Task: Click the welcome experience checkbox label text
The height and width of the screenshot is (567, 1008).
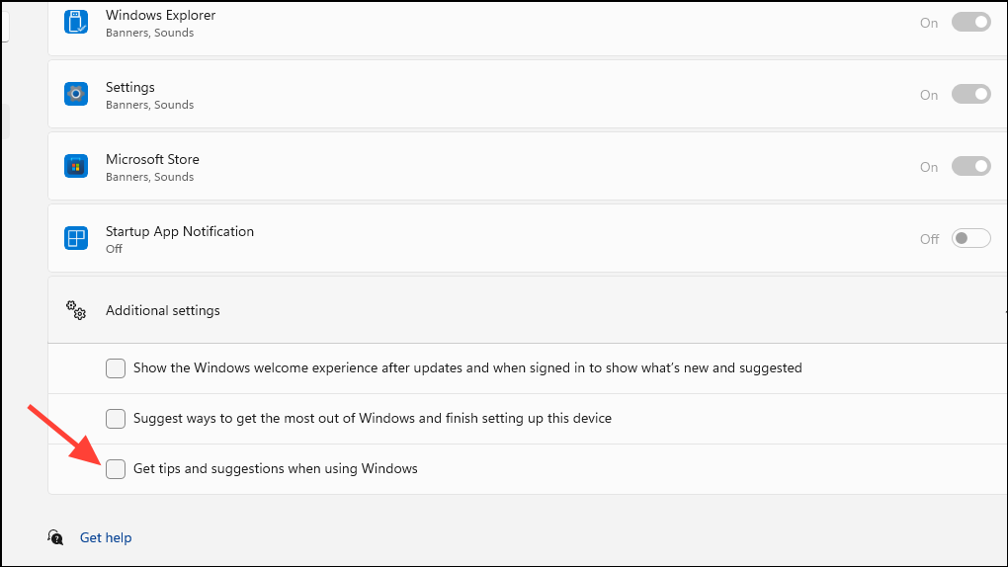Action: pos(467,367)
